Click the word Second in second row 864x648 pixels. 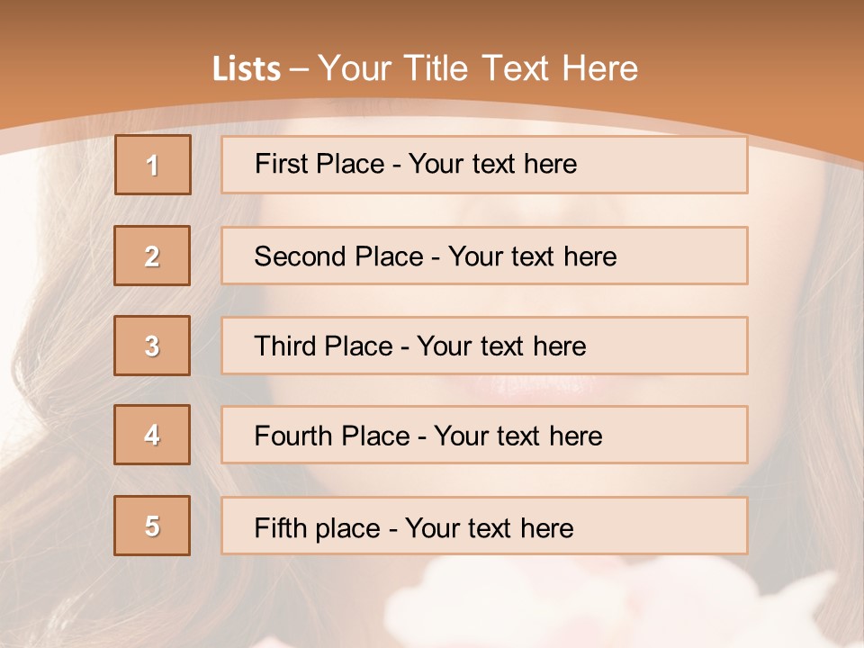tap(300, 256)
